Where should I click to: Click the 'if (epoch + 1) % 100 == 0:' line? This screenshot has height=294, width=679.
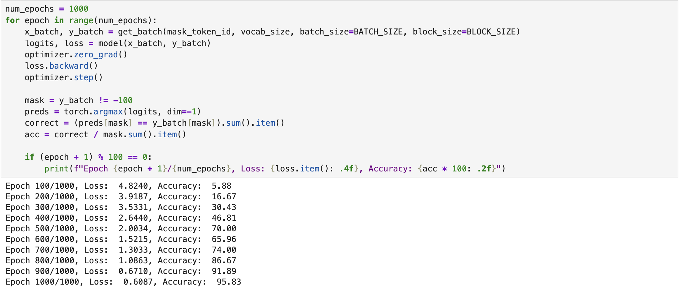(88, 157)
